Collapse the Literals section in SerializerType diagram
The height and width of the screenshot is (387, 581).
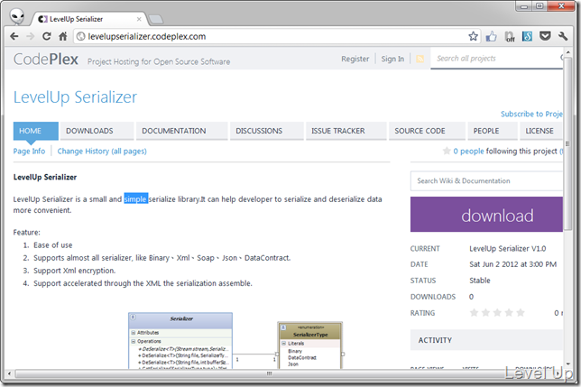pyautogui.click(x=284, y=344)
